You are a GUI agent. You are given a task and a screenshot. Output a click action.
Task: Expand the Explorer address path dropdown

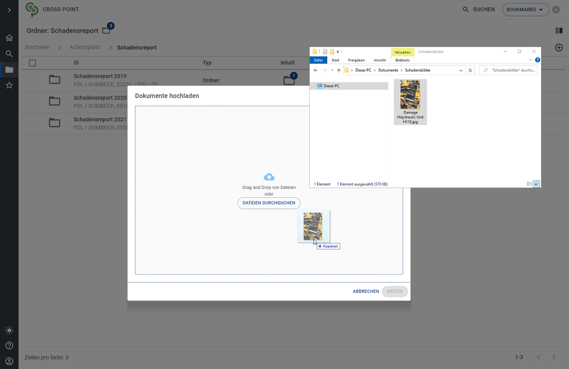(461, 70)
